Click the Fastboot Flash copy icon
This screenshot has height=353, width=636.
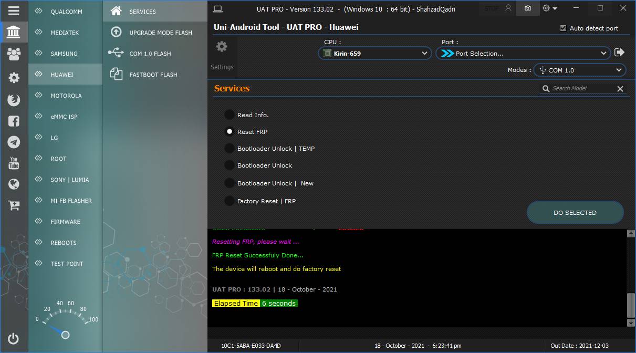point(116,74)
